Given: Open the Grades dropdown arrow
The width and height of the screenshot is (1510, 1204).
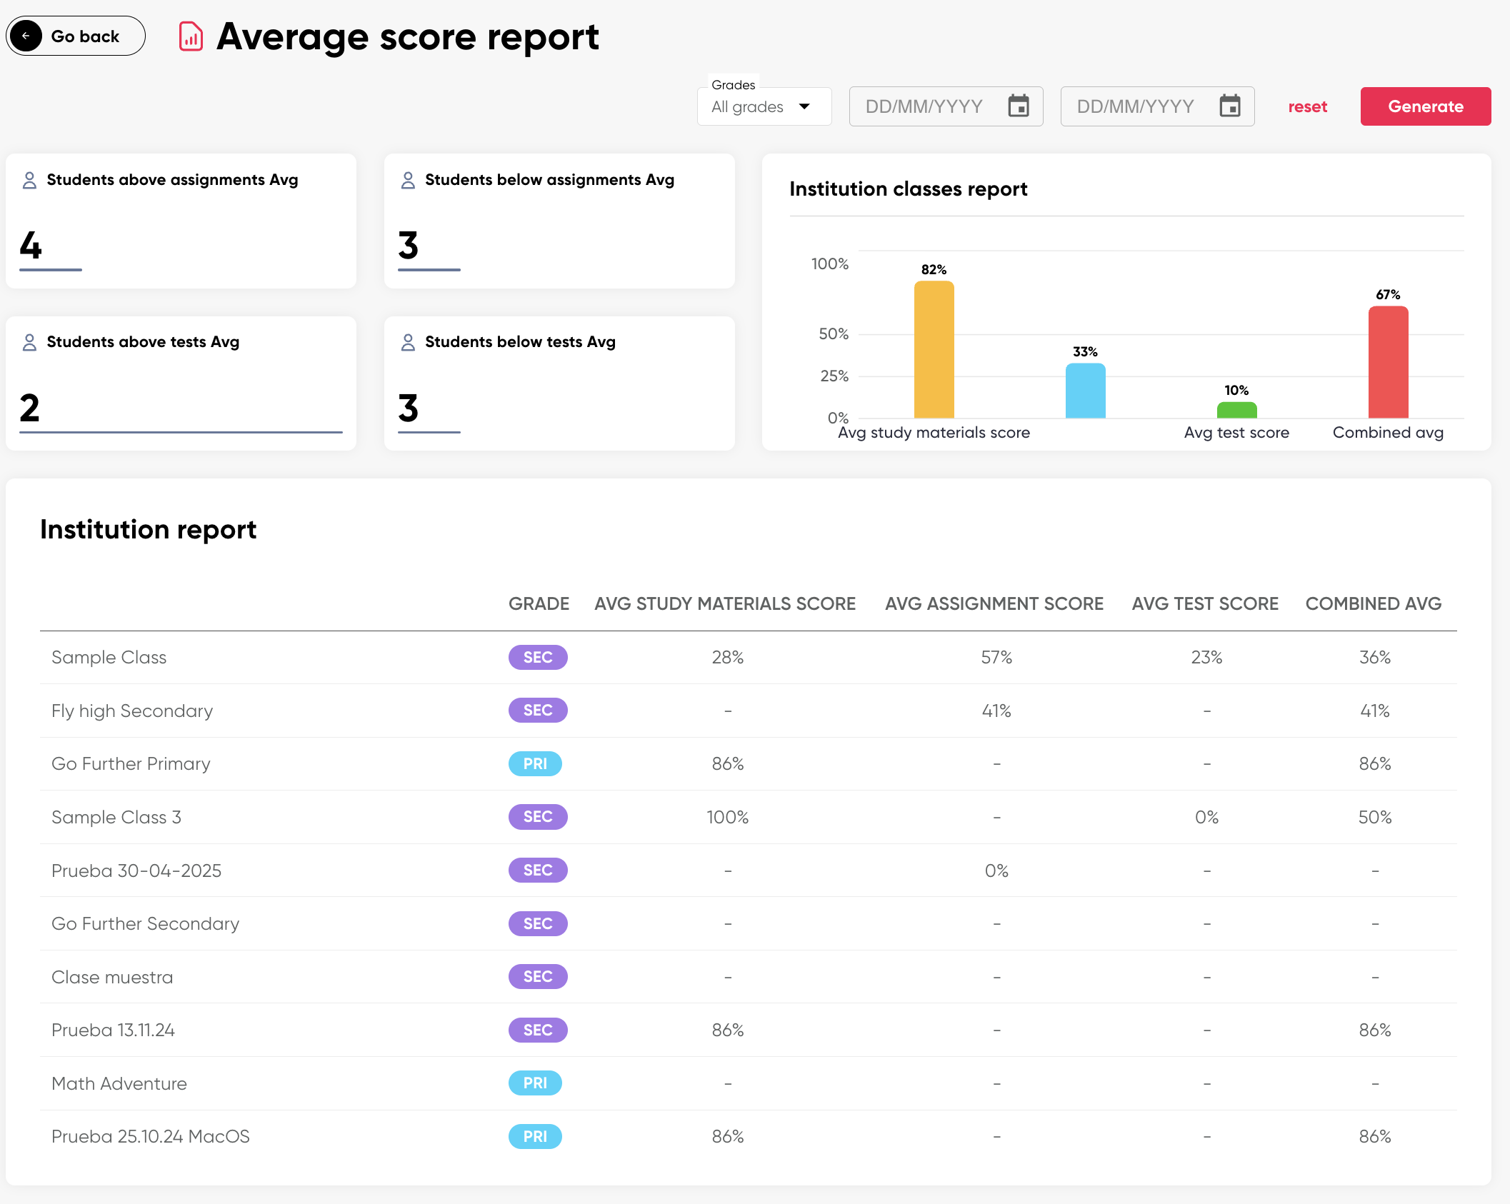Looking at the screenshot, I should pos(805,106).
